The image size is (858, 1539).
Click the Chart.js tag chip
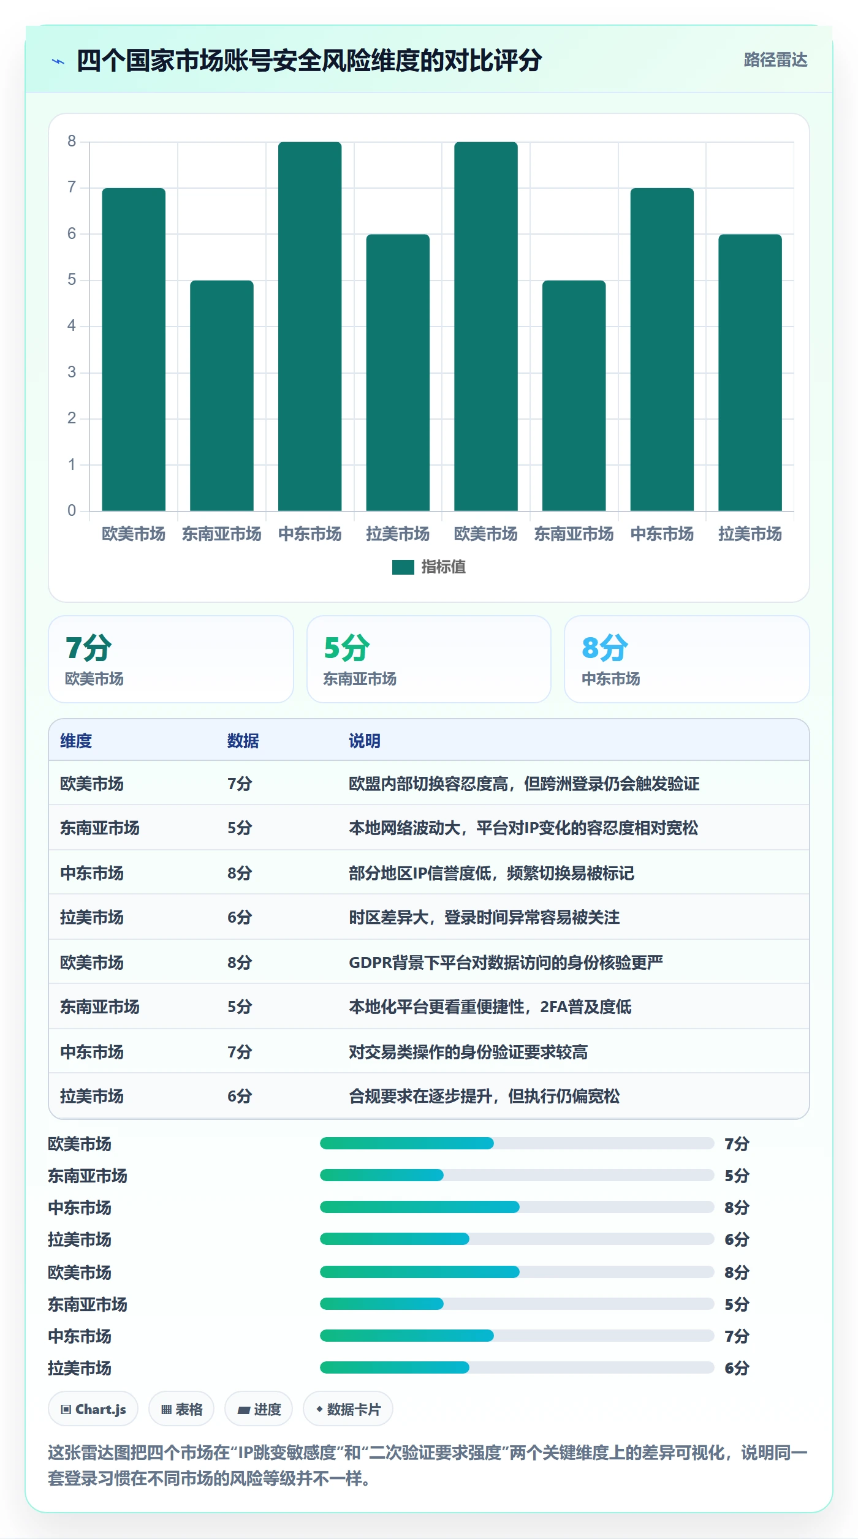pyautogui.click(x=93, y=1409)
